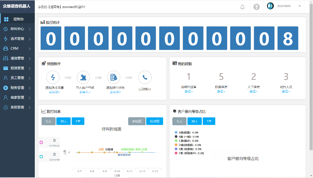Viewport: 313px width, 178px height.
Task: Click the 自动拨打 phone icon
Action: pos(145,77)
